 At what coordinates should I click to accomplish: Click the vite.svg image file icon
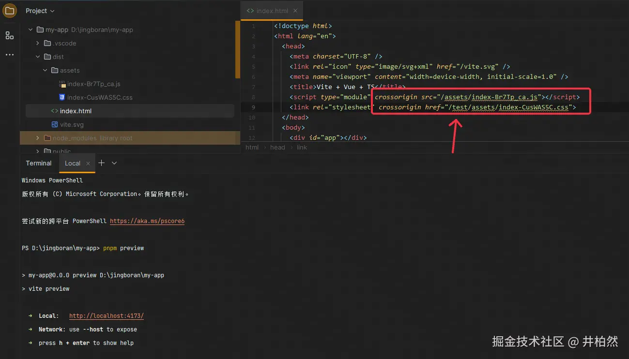[x=55, y=124]
